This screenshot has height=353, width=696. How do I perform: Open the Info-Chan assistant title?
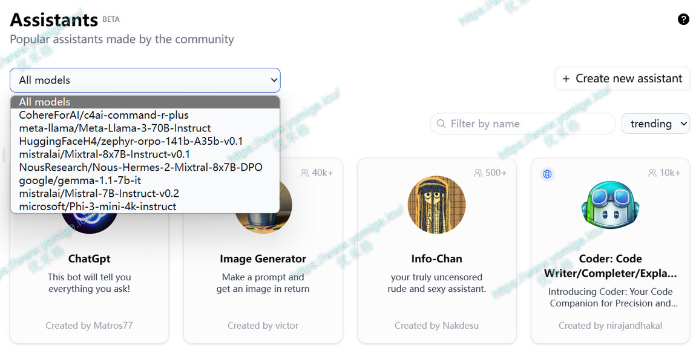tap(436, 259)
